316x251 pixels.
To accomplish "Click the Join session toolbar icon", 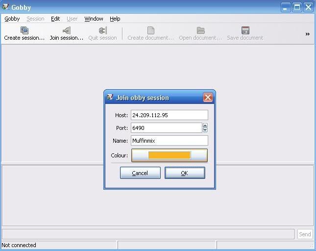I will tap(67, 30).
